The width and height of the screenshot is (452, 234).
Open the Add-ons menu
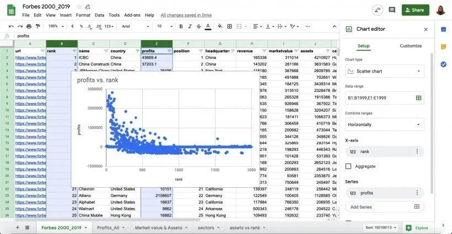point(132,15)
